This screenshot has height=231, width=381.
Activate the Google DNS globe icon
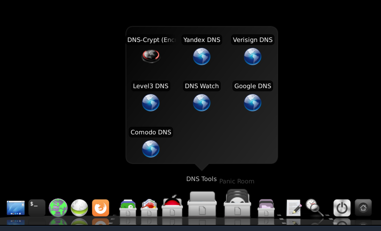coord(253,103)
